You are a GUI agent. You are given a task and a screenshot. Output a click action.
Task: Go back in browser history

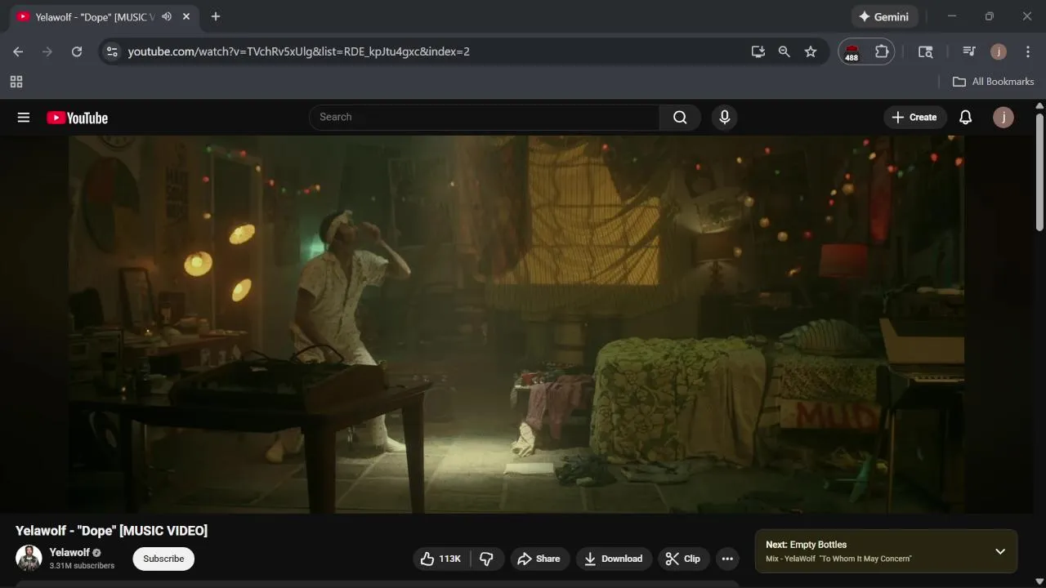point(18,51)
